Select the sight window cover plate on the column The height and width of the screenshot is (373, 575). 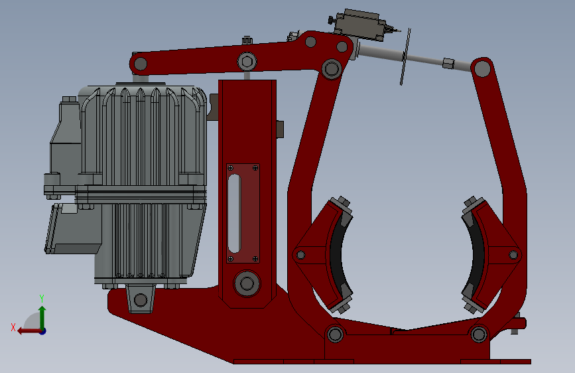click(x=243, y=213)
